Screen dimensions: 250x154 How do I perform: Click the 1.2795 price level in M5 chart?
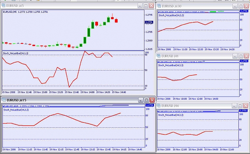coord(149,15)
